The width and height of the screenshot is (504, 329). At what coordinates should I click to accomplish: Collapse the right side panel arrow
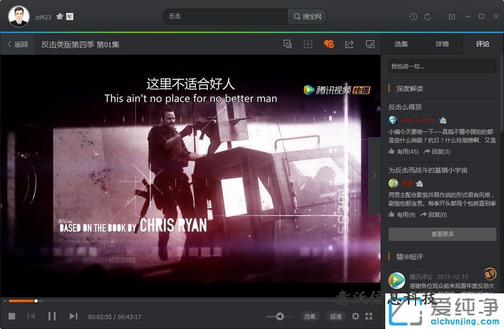pos(374,175)
